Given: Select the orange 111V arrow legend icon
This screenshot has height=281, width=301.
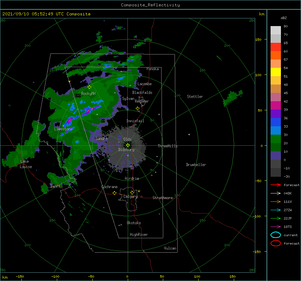Looking at the screenshot, I should [x=276, y=201].
